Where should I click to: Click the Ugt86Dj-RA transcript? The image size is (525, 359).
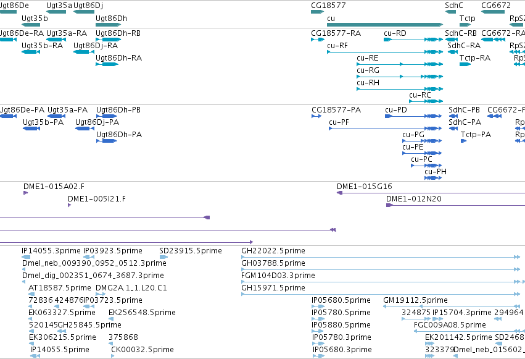[x=84, y=52]
